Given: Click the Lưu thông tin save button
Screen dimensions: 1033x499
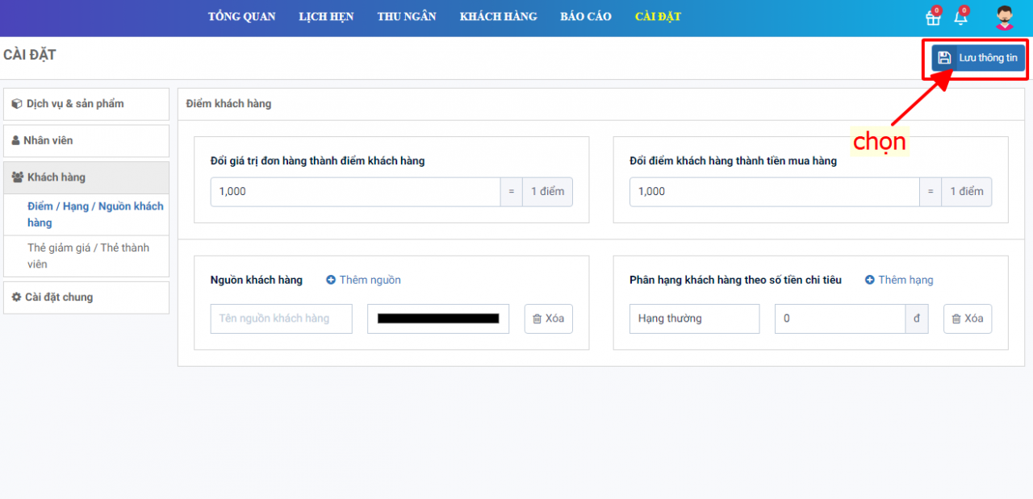Looking at the screenshot, I should coord(978,58).
